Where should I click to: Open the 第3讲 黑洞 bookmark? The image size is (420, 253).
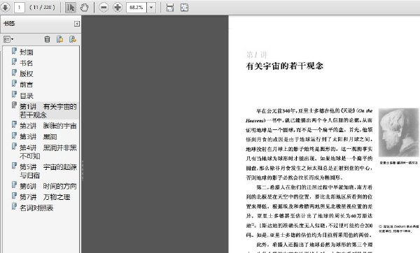(x=38, y=137)
